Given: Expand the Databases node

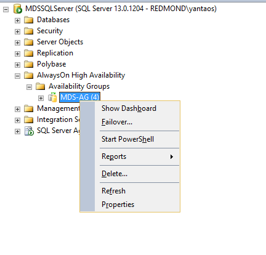Looking at the screenshot, I should click(17, 20).
